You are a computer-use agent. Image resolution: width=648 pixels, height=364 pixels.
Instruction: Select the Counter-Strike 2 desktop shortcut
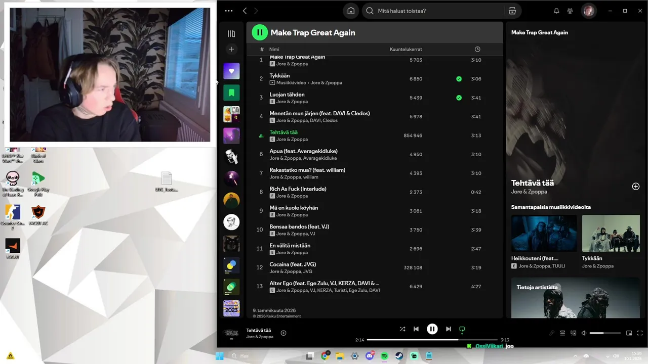tap(13, 217)
